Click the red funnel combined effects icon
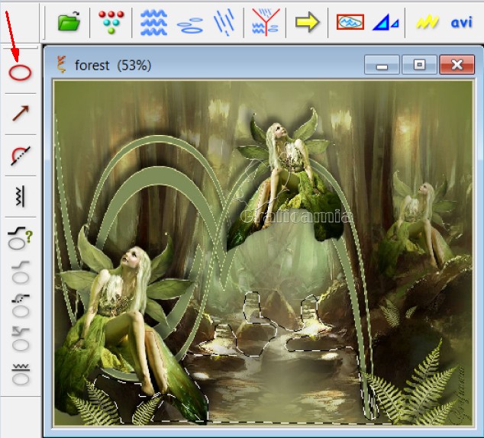 point(266,21)
